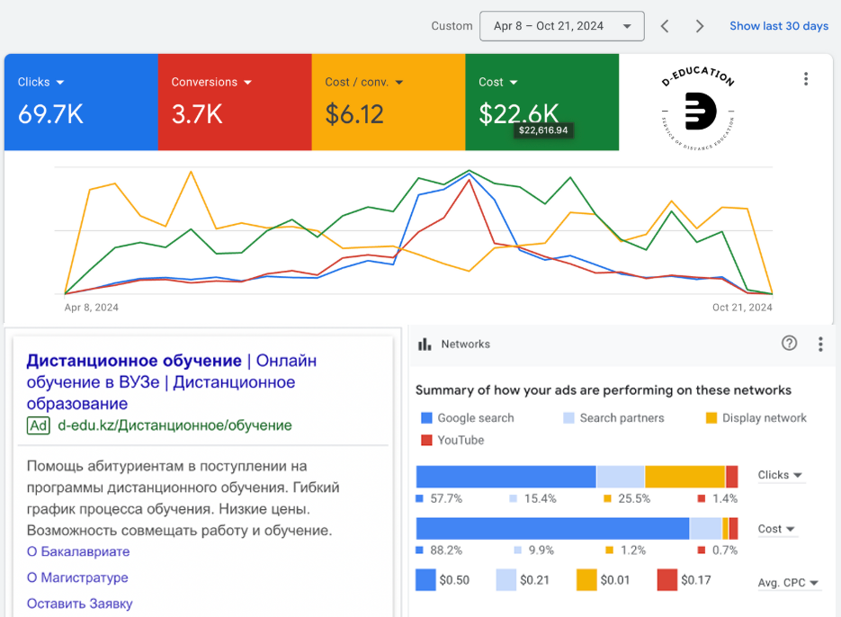Open the О Бакалавриате sitelink
The image size is (841, 617).
coord(78,551)
